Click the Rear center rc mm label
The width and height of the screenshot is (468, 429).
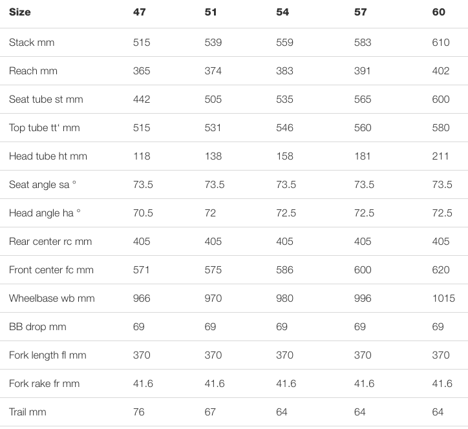pos(50,242)
